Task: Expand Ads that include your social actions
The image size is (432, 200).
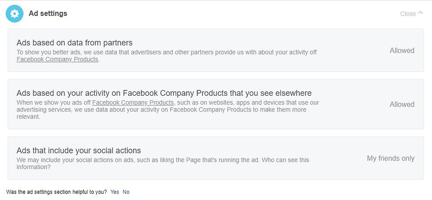Action: pos(216,158)
